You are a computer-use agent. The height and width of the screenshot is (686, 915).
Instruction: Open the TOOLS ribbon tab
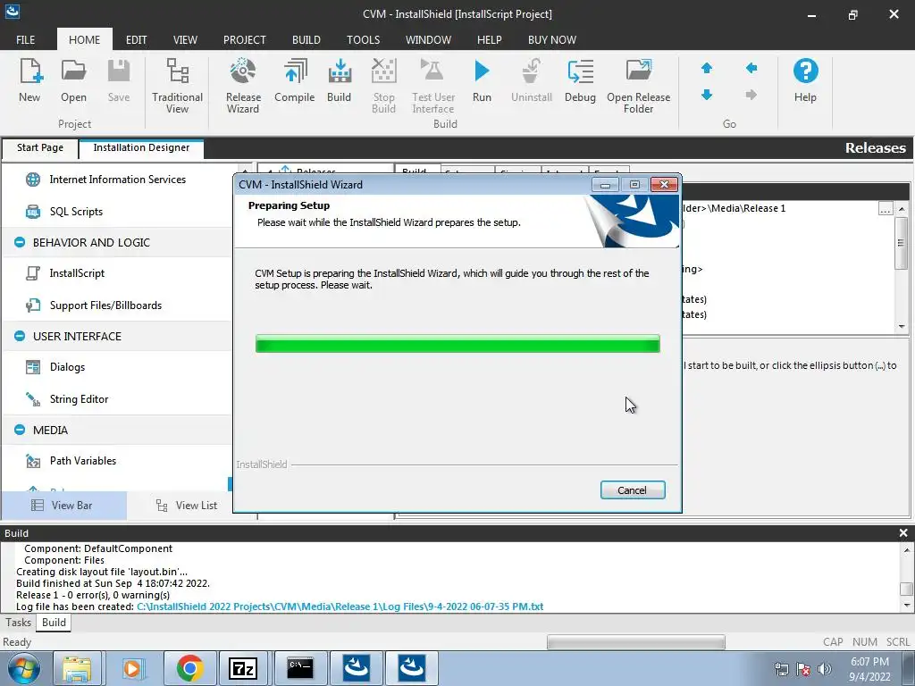363,39
